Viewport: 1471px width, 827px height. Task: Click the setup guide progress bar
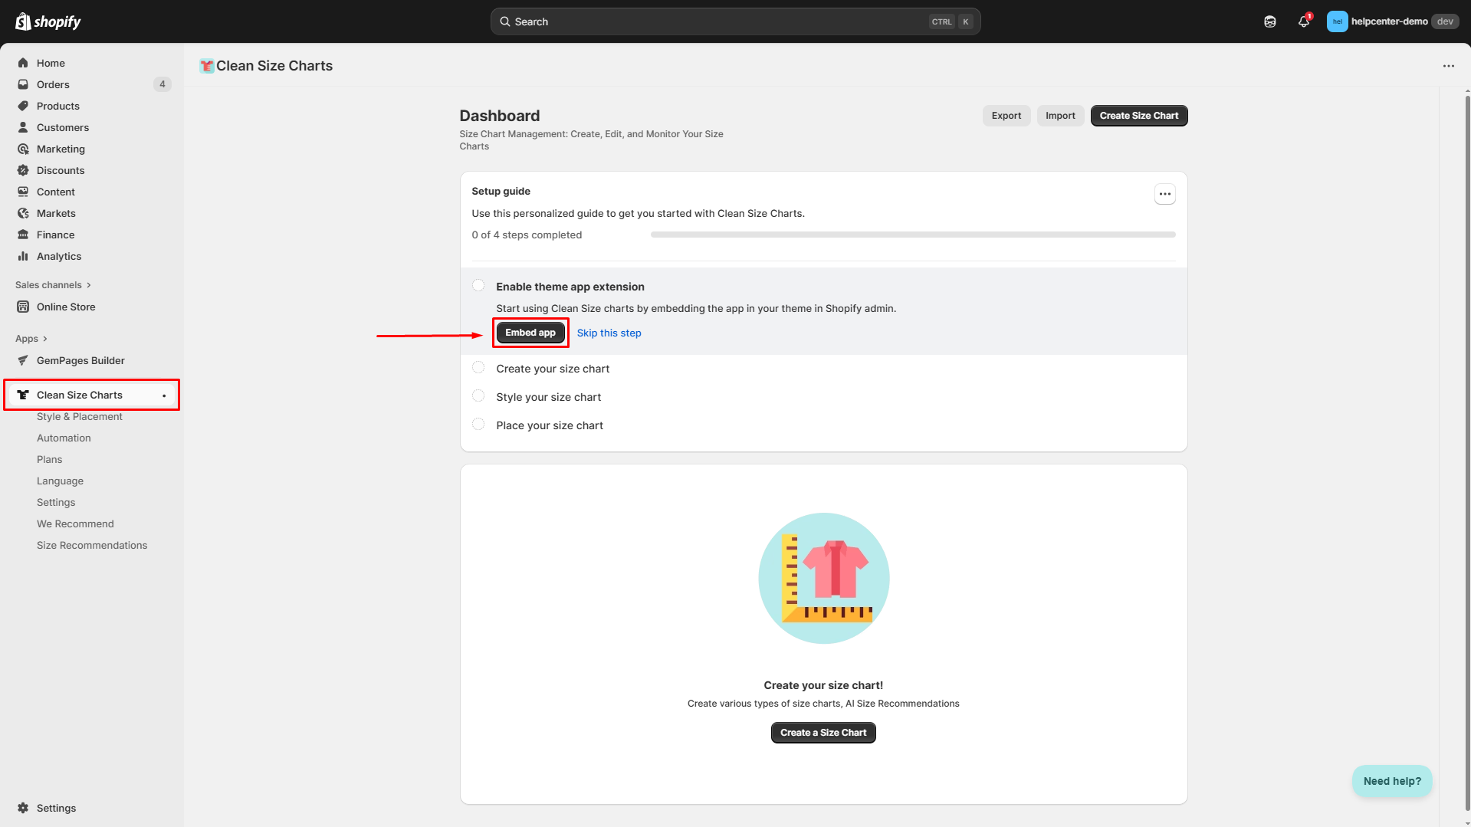pos(913,235)
